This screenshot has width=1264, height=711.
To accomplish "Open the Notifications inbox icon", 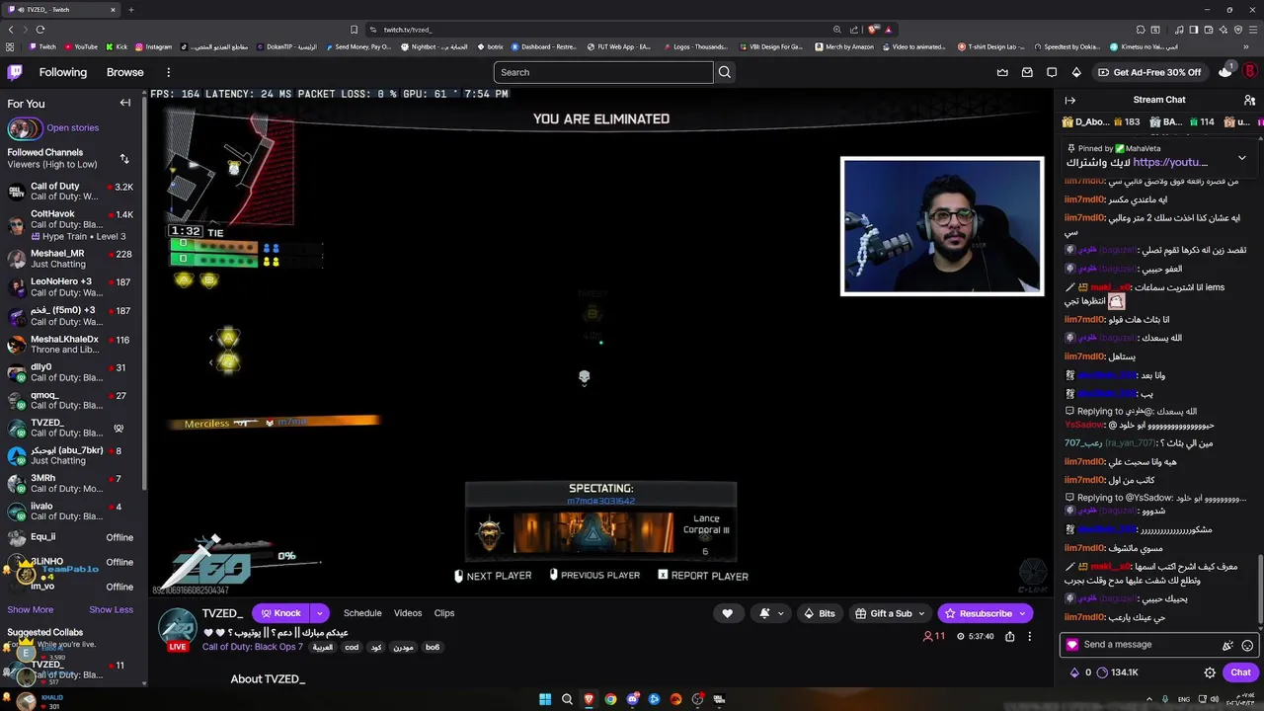I will (x=1027, y=72).
